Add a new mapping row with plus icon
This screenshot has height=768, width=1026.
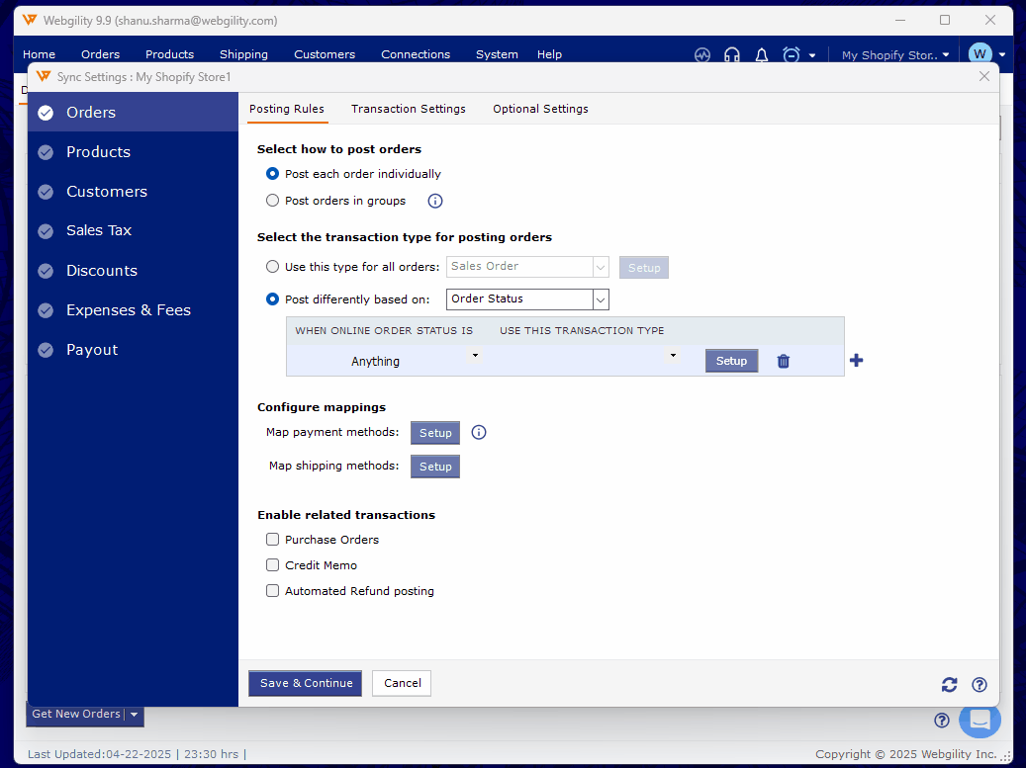[857, 361]
